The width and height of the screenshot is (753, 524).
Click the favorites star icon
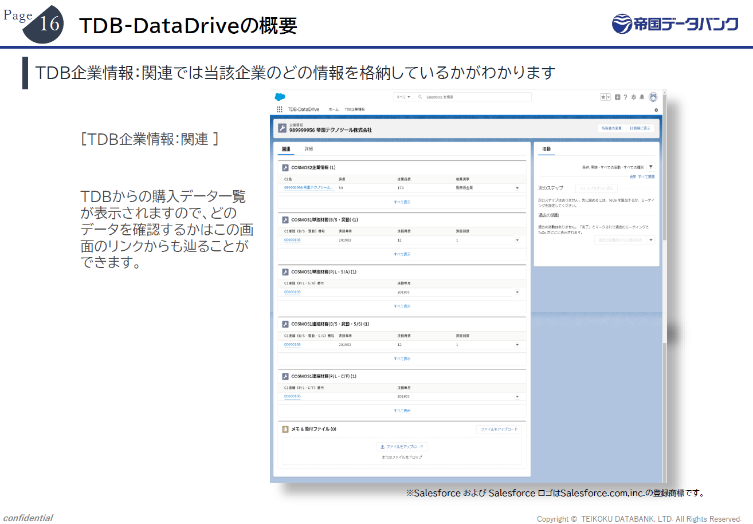pyautogui.click(x=603, y=97)
